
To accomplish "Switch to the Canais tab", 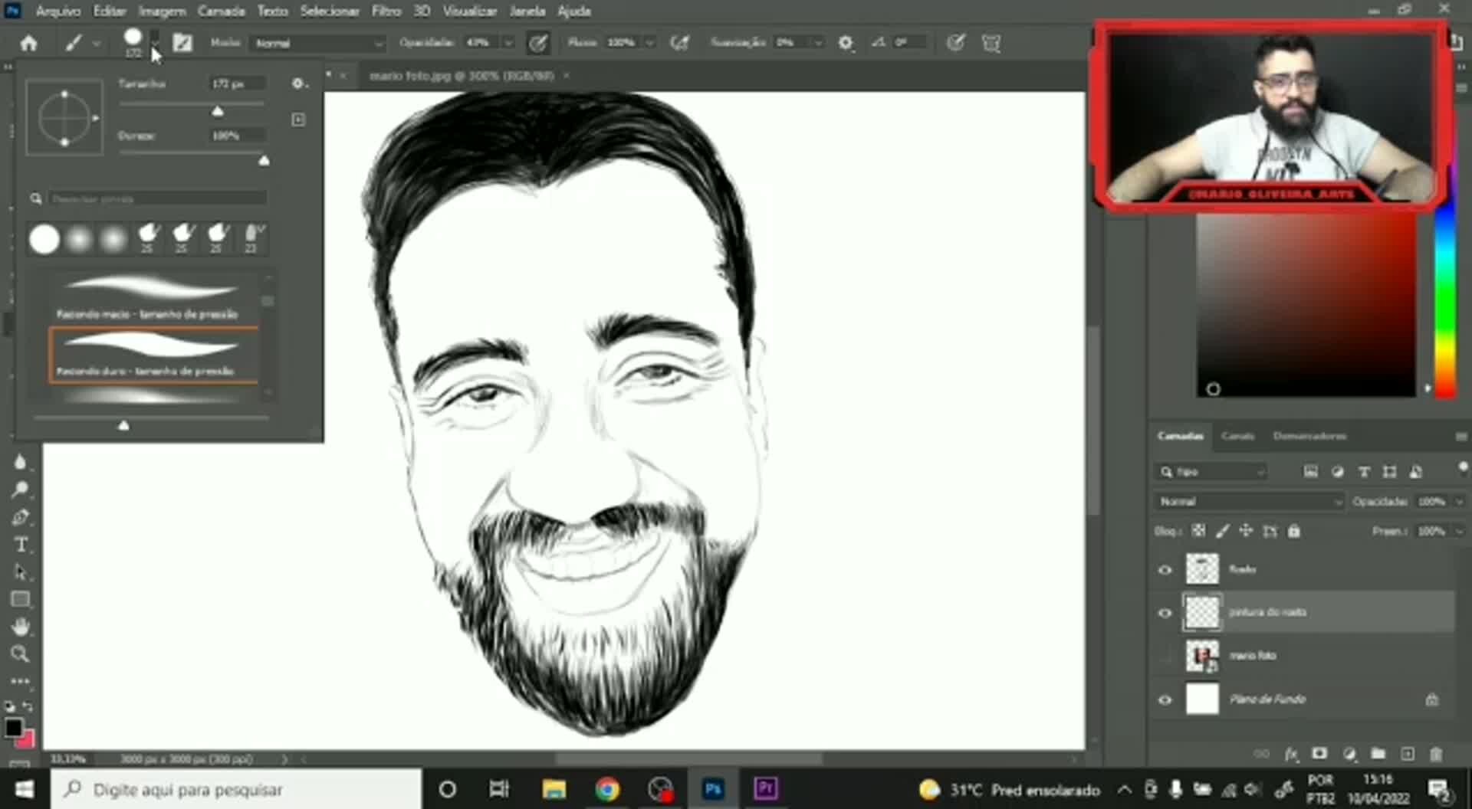I will [1238, 436].
